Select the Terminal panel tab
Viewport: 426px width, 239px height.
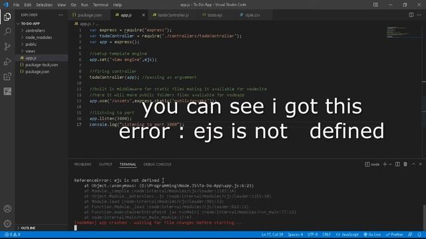(x=128, y=164)
